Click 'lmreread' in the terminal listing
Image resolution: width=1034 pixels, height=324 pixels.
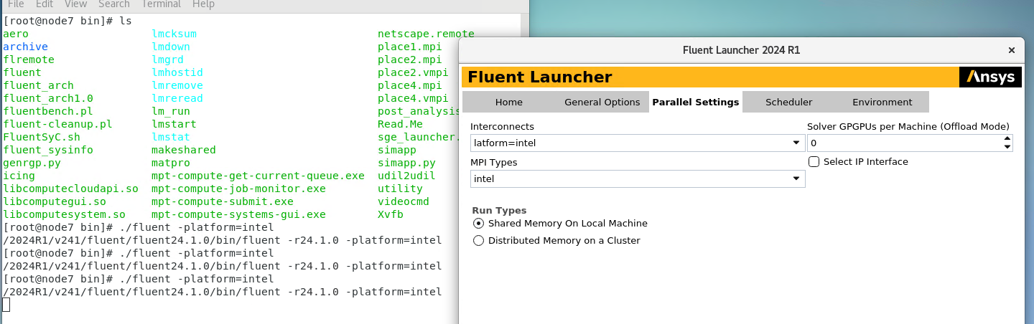click(177, 98)
